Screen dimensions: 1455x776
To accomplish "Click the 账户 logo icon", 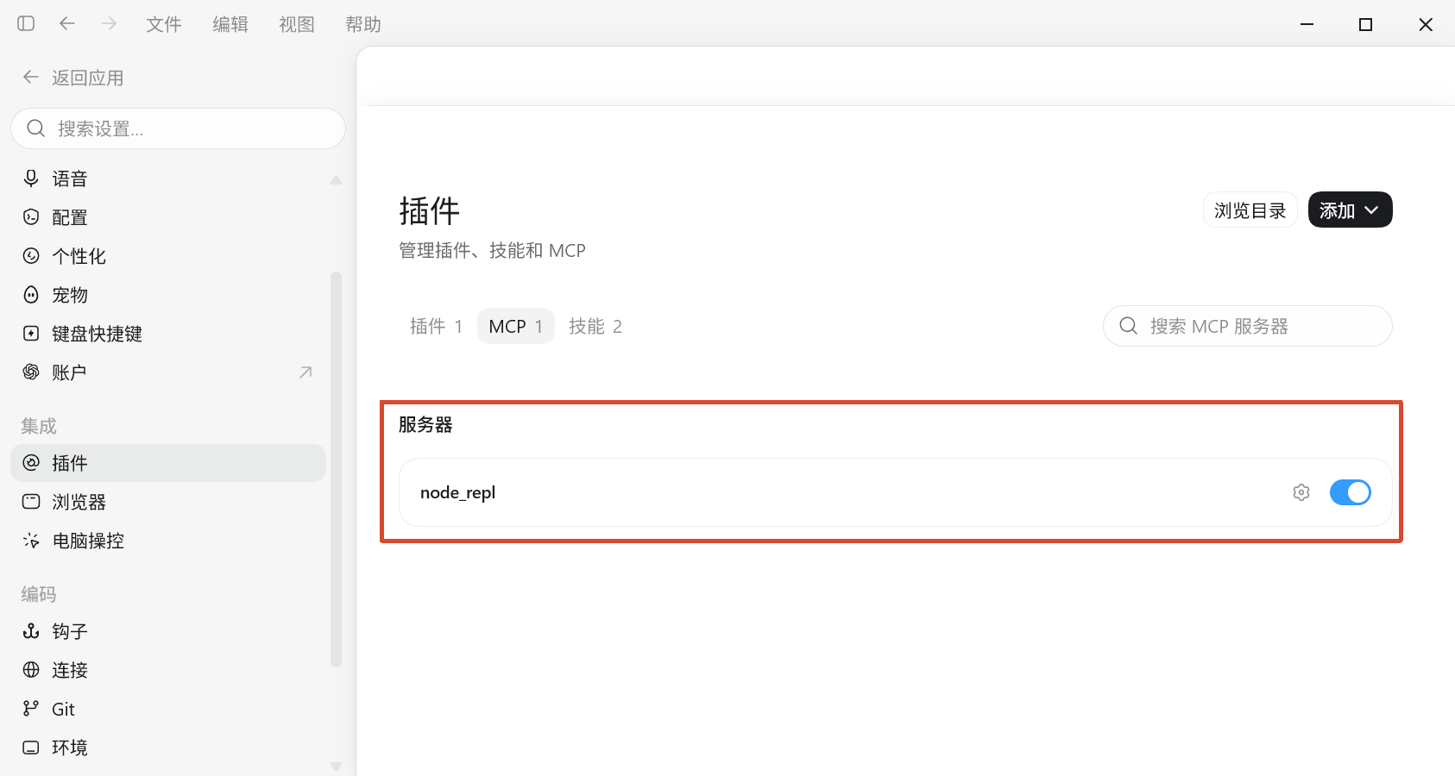I will point(31,372).
